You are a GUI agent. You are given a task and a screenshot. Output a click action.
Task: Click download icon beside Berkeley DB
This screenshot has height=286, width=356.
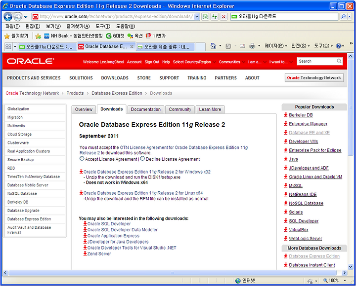click(x=286, y=115)
